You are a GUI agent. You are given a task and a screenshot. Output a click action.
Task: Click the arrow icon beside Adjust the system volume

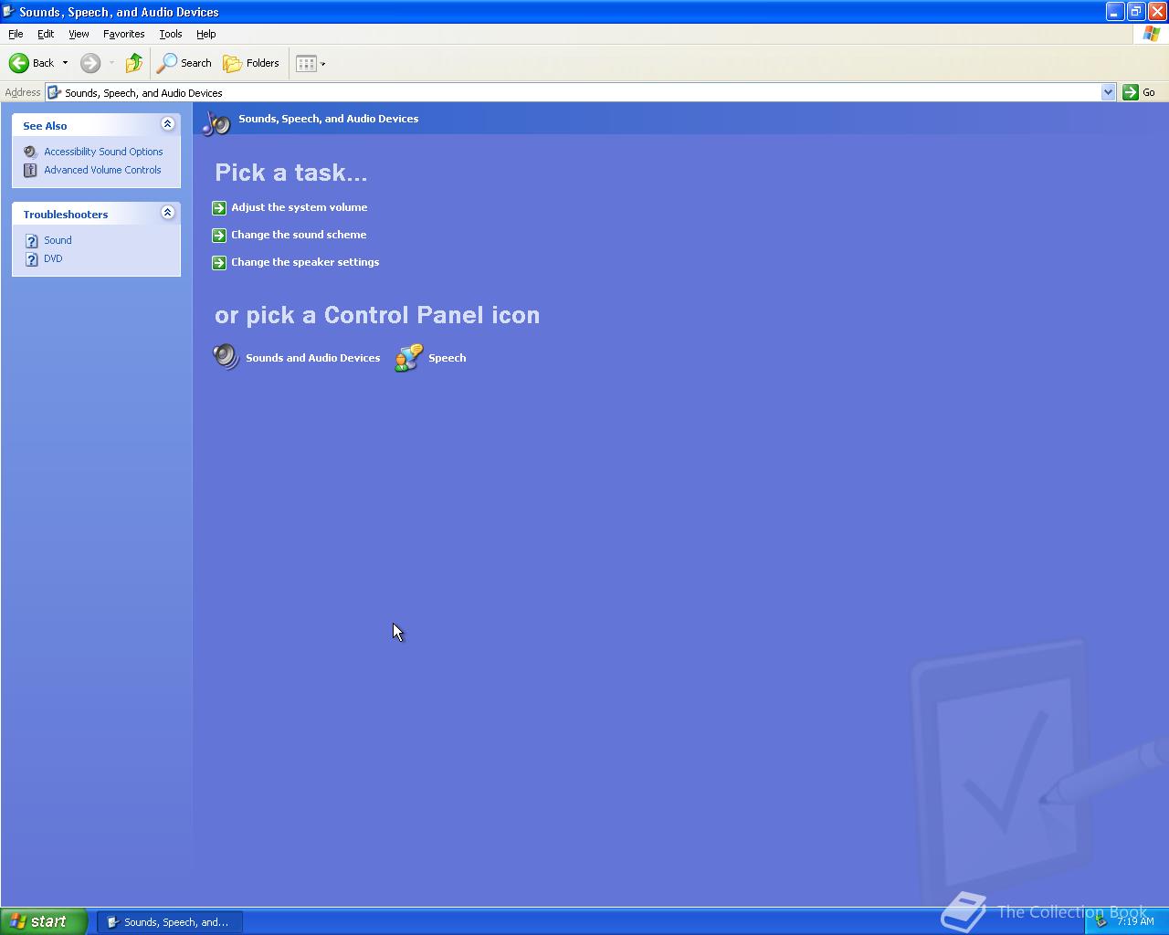(219, 208)
